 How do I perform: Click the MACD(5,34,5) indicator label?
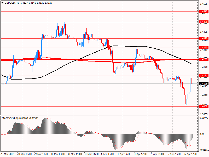(x=10, y=118)
